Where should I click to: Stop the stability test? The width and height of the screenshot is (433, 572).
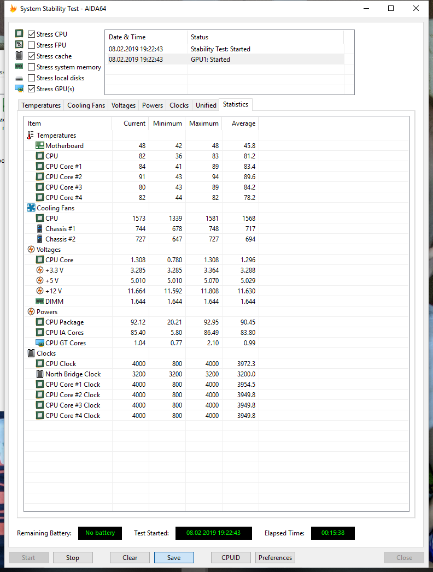[73, 557]
